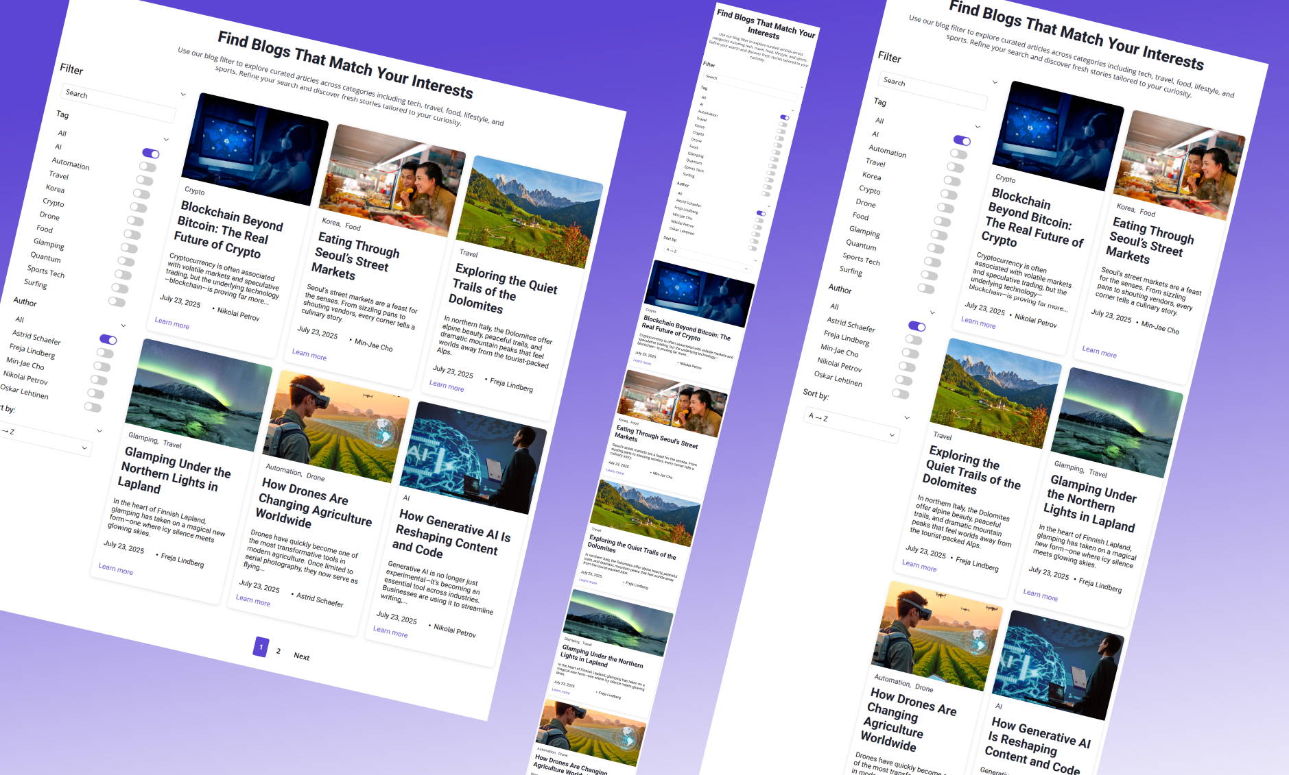Enable the Nikolai Petrov author filter
Viewport: 1289px width, 775px height.
[x=99, y=379]
